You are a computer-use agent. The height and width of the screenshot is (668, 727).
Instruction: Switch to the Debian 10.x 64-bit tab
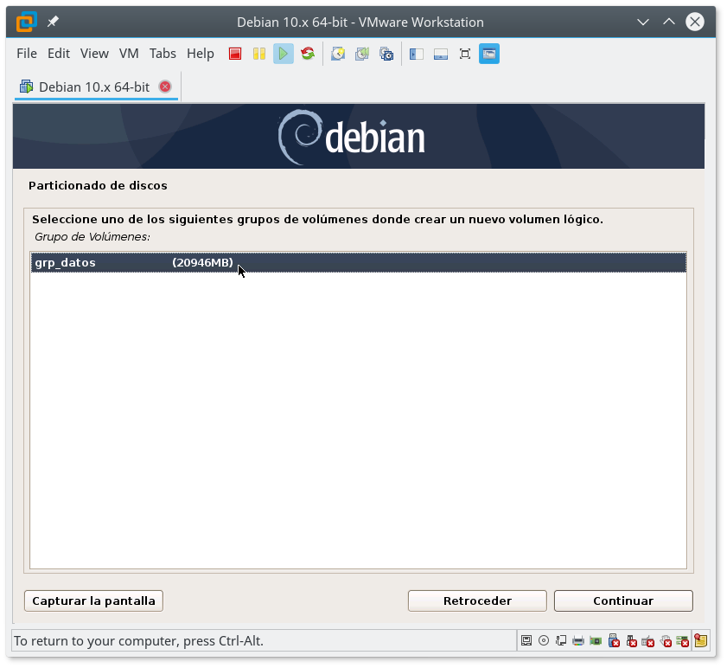coord(94,87)
